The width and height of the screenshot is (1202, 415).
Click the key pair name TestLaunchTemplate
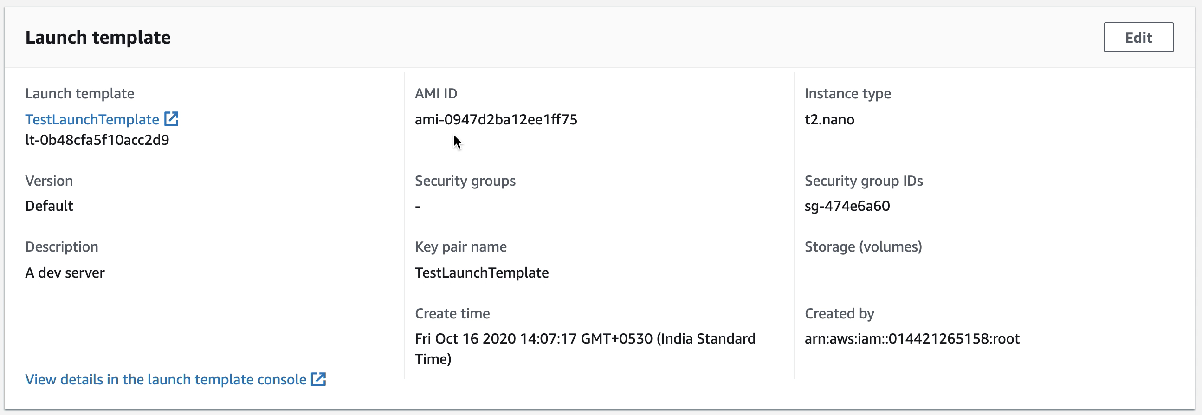pyautogui.click(x=482, y=272)
